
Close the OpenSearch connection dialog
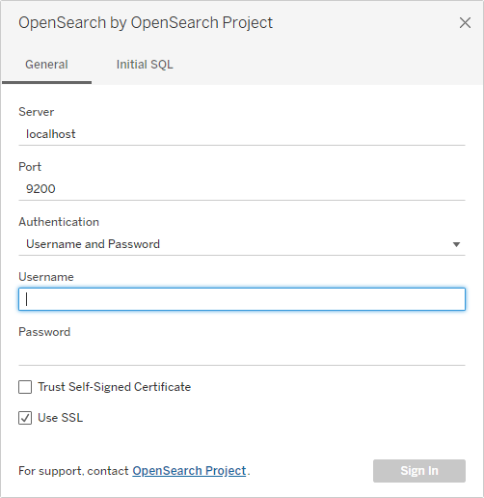coord(465,23)
